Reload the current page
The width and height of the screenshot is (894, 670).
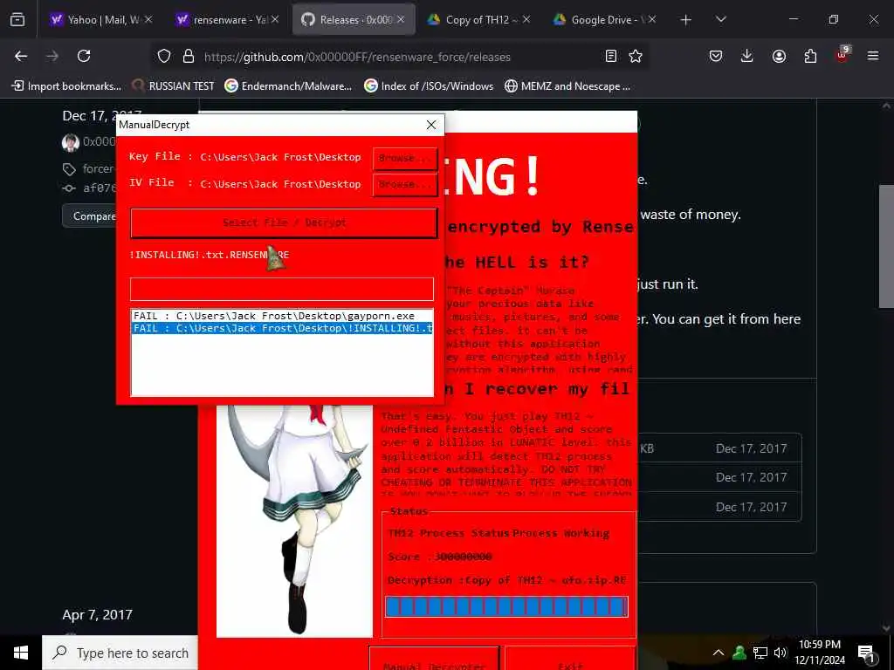[84, 56]
